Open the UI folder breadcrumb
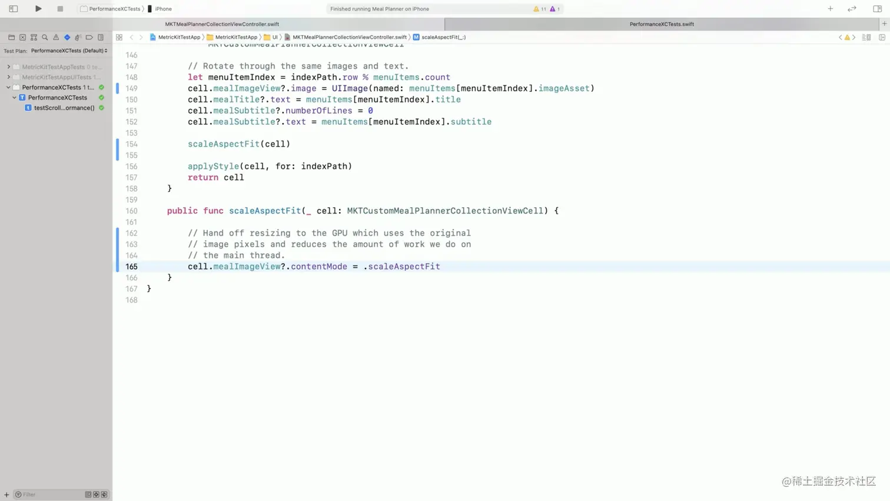 click(271, 37)
